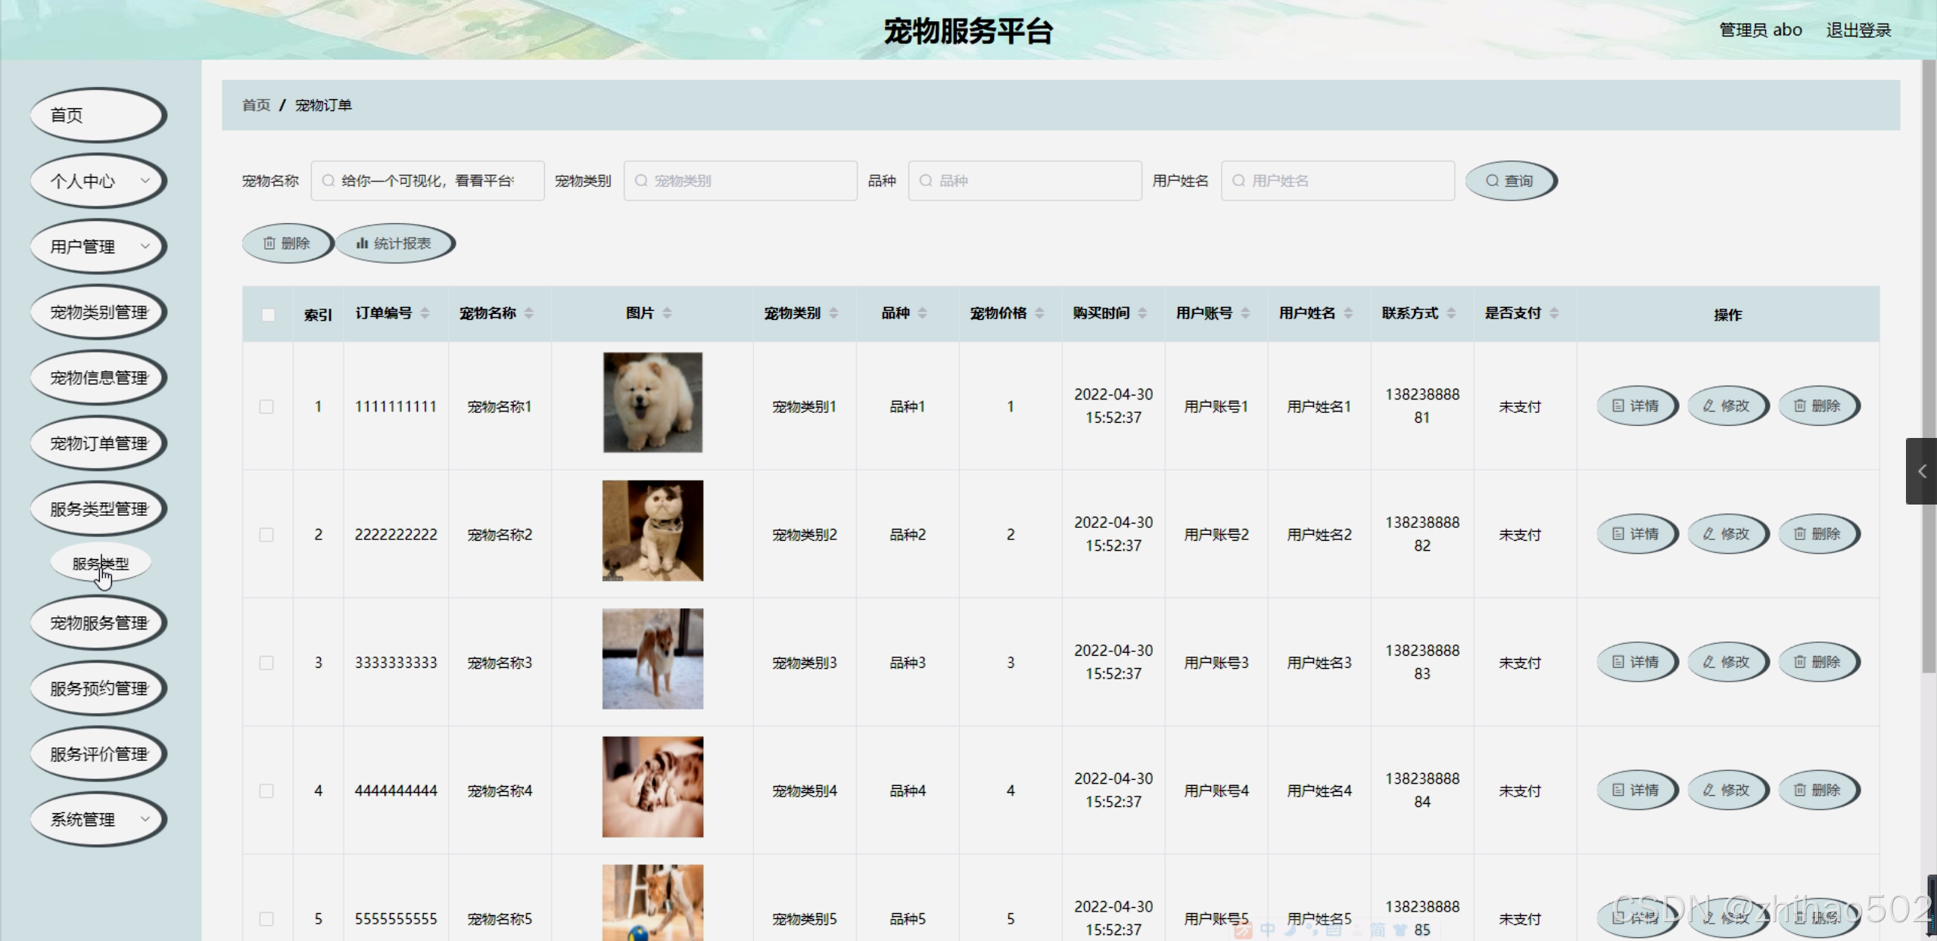The width and height of the screenshot is (1937, 941).
Task: Expand the 个人中心 sidebar menu
Action: pos(98,181)
